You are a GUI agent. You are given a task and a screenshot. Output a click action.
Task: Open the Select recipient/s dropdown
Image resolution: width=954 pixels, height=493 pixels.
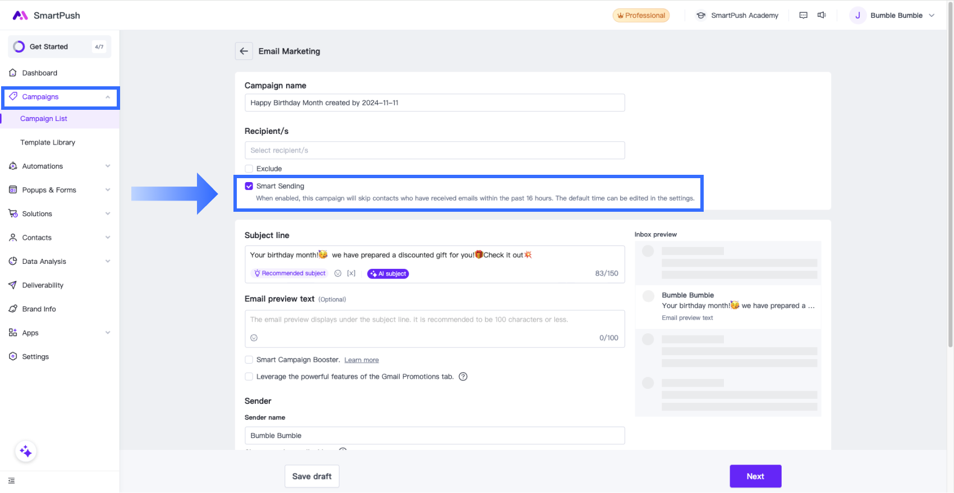434,150
